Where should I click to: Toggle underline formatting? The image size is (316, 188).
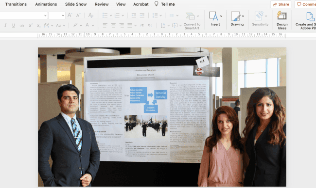[x=14, y=25]
